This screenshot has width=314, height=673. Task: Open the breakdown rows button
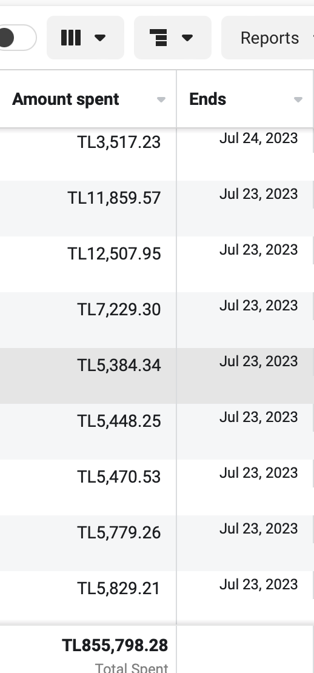[172, 38]
